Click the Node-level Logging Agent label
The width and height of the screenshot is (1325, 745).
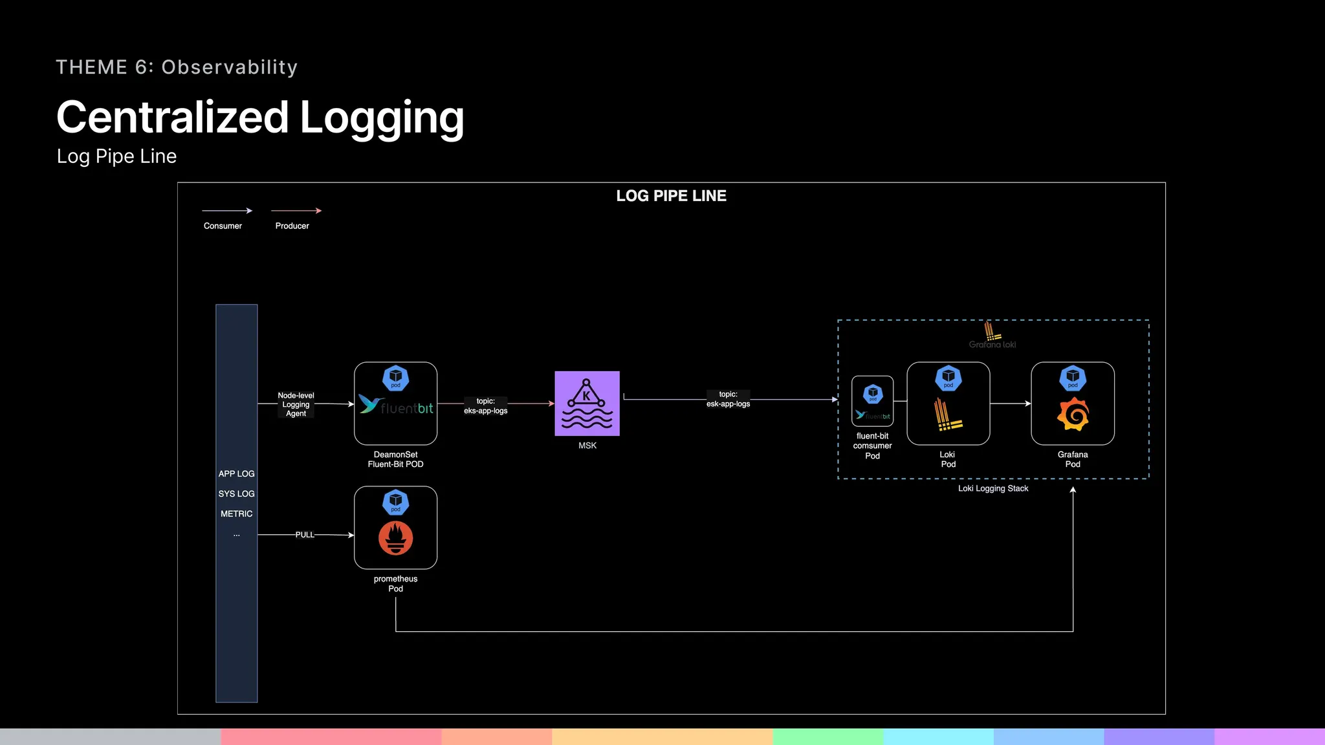pyautogui.click(x=296, y=404)
